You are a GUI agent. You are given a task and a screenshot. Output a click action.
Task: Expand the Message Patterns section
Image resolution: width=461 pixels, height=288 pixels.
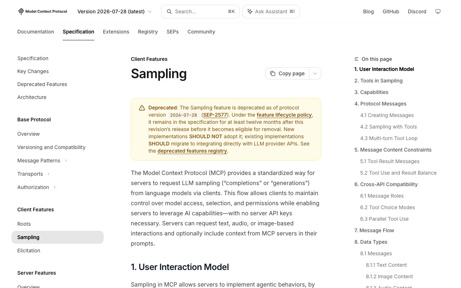[66, 161]
